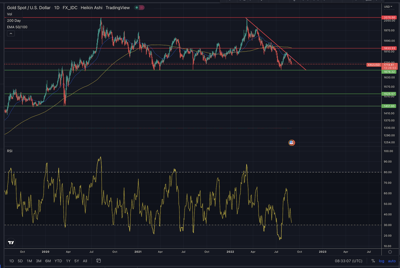Toggle auto scale mode
Image resolution: width=400 pixels, height=268 pixels.
[x=392, y=261]
